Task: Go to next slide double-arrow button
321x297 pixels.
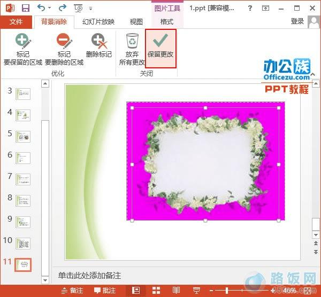Action: tap(316, 252)
